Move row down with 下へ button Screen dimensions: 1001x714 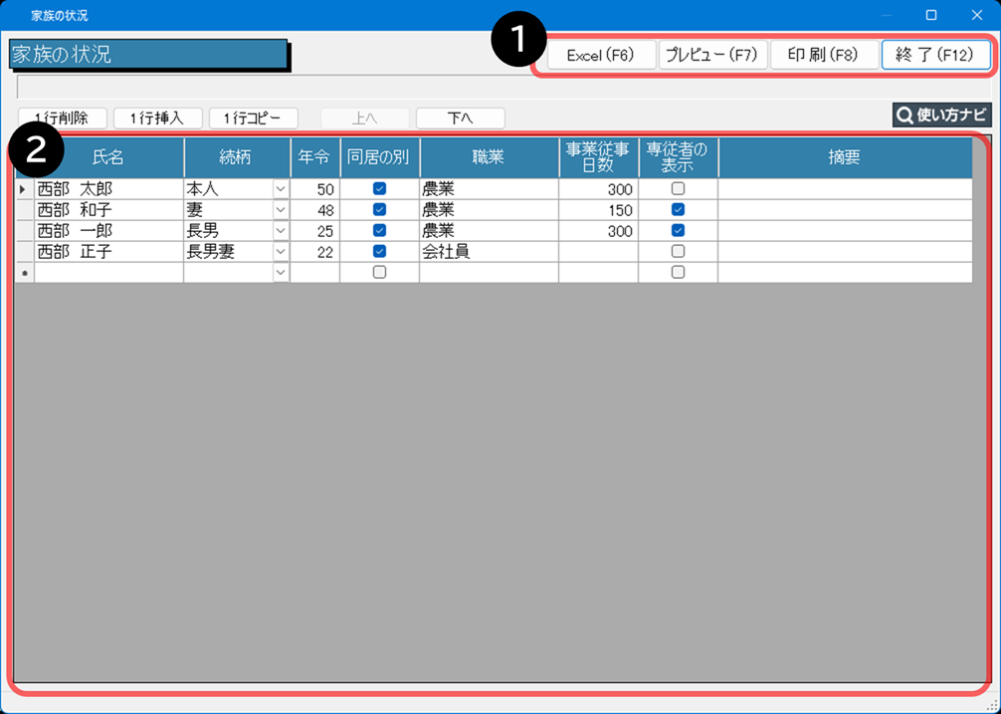tap(460, 119)
